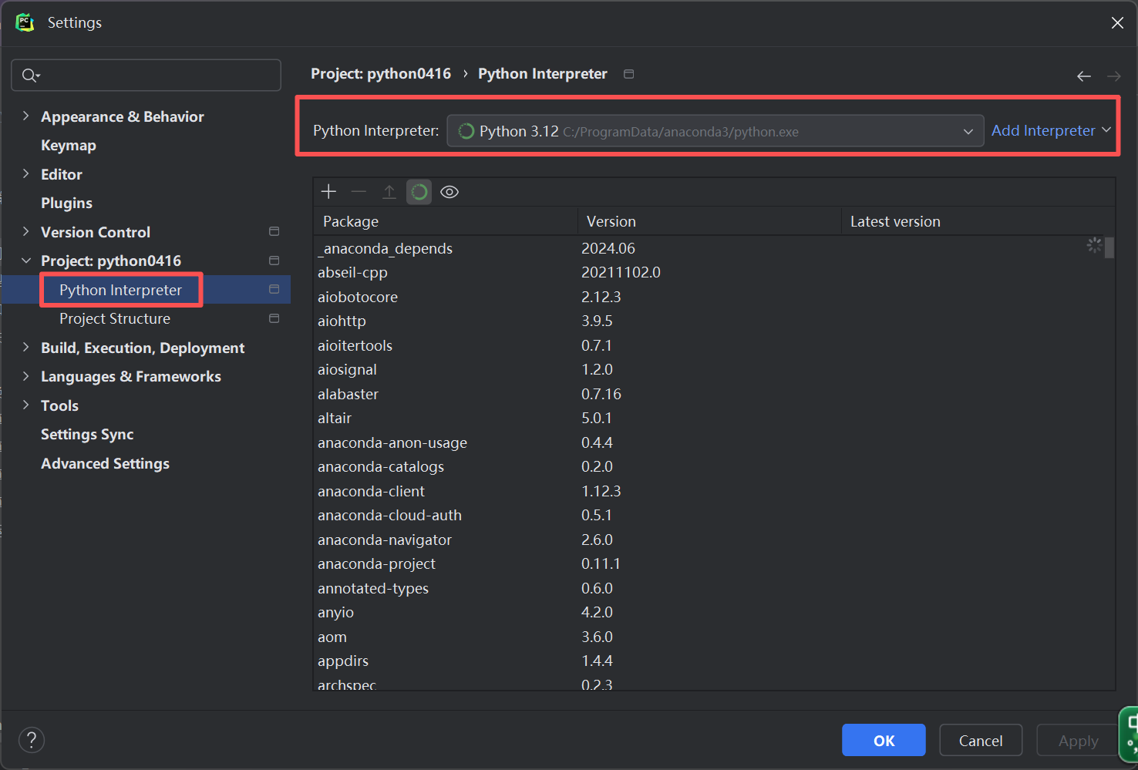This screenshot has width=1138, height=770.
Task: Click the back navigation arrow
Action: pos(1083,76)
